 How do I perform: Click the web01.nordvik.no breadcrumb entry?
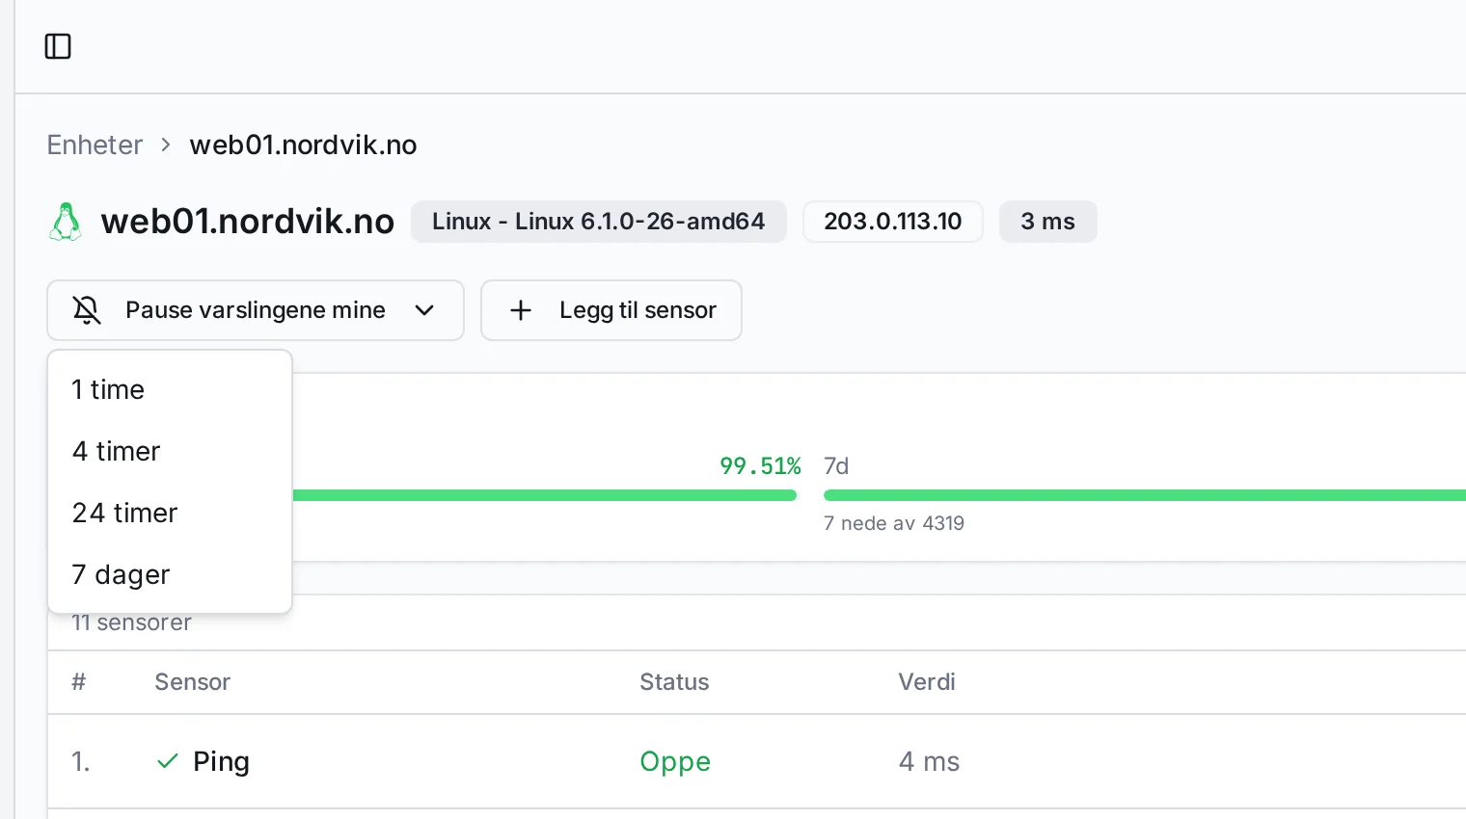tap(304, 145)
